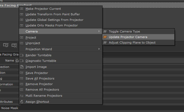Click the projector upload icon in toolbar
This screenshot has height=112, width=184.
(x=6, y=45)
